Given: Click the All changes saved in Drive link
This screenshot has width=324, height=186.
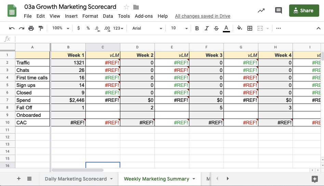Looking at the screenshot, I should [202, 16].
